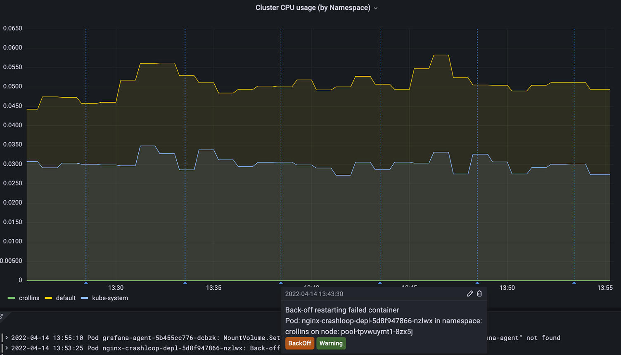The height and width of the screenshot is (355, 621).
Task: Edit the annotation using the pencil icon
Action: pos(469,294)
